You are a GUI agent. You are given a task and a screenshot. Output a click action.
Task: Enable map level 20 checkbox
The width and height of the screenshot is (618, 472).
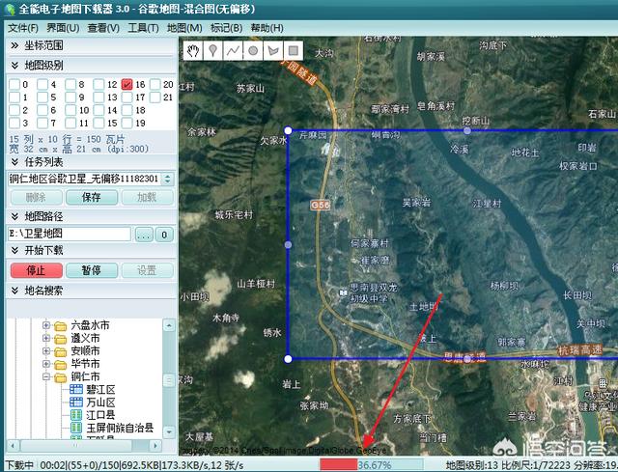(x=155, y=84)
